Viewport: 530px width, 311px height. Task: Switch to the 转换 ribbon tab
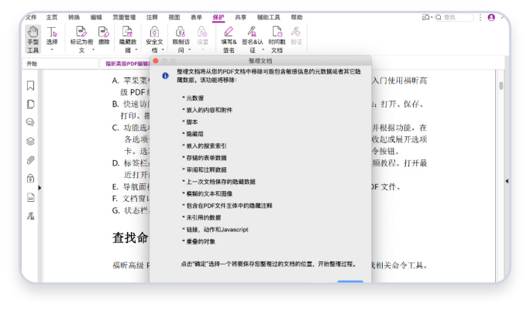(74, 17)
